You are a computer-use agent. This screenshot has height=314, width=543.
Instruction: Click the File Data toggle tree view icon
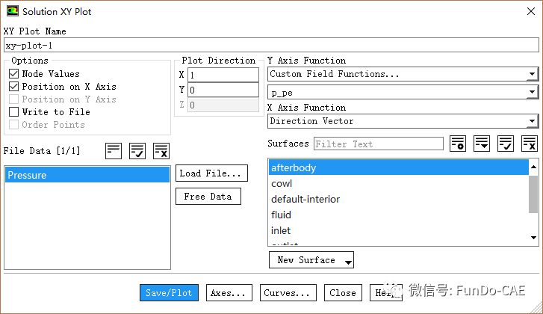coord(114,150)
